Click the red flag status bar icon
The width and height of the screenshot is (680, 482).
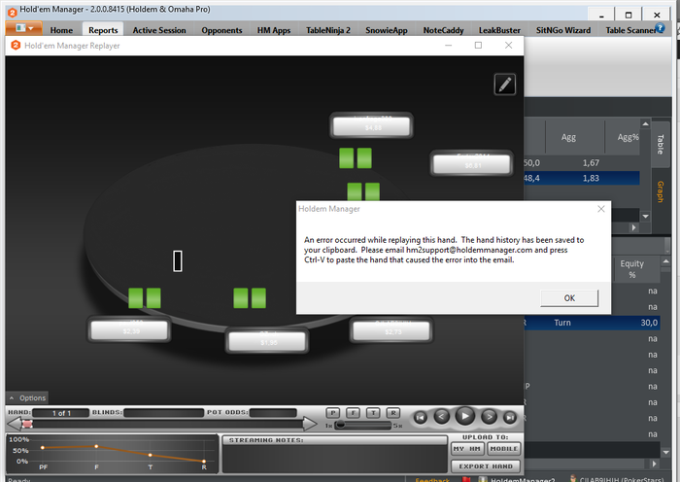pyautogui.click(x=466, y=479)
